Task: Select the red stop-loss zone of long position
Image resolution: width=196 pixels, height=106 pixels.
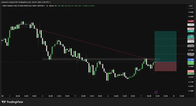Action: (165, 66)
